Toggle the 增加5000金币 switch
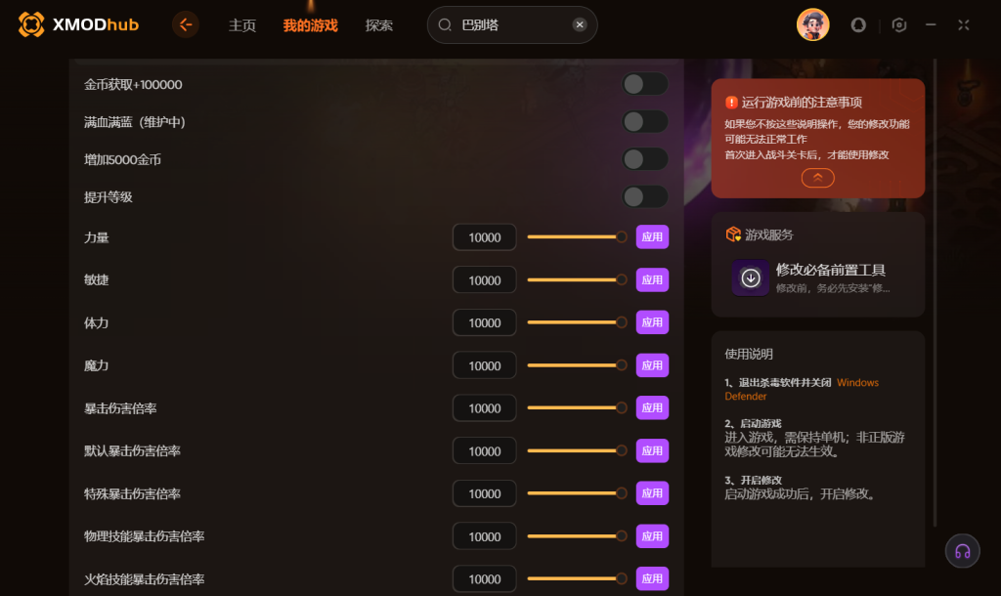The height and width of the screenshot is (596, 1001). [x=645, y=159]
